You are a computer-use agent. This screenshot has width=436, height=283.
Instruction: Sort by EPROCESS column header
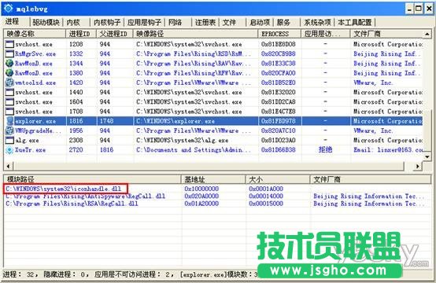click(279, 34)
